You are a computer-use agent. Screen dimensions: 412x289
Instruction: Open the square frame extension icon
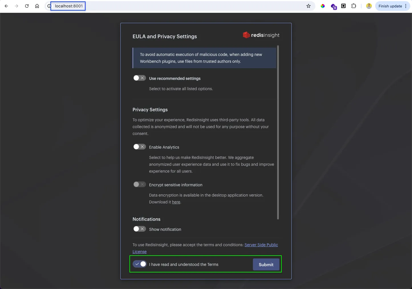[x=344, y=6]
